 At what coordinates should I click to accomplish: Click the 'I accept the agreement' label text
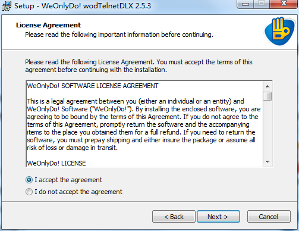point(68,180)
